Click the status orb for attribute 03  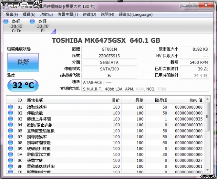(11, 119)
